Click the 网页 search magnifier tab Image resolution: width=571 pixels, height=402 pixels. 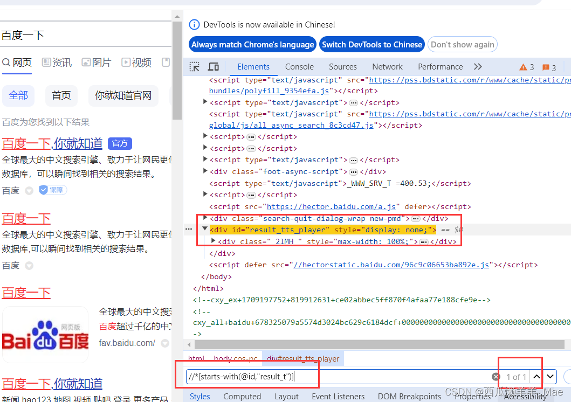coord(17,63)
